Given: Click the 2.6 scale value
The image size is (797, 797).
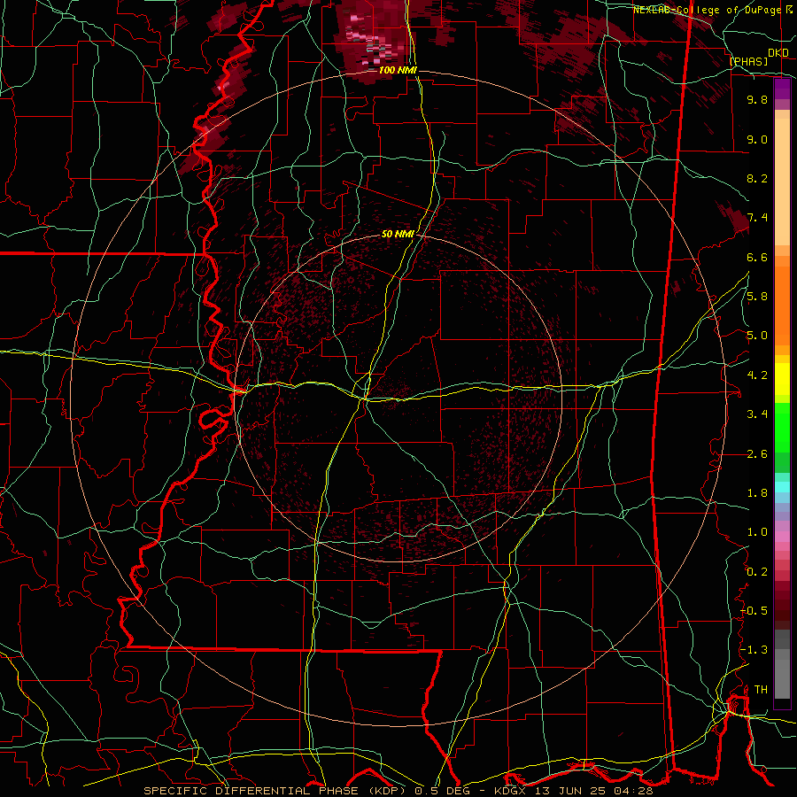Looking at the screenshot, I should [x=757, y=454].
